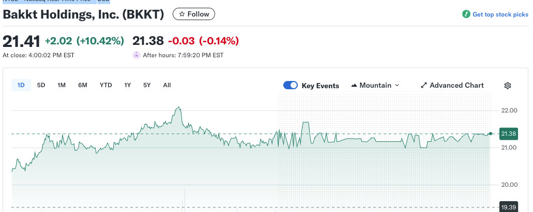Click the green top stock picks icon
The image size is (533, 212).
[x=466, y=14]
